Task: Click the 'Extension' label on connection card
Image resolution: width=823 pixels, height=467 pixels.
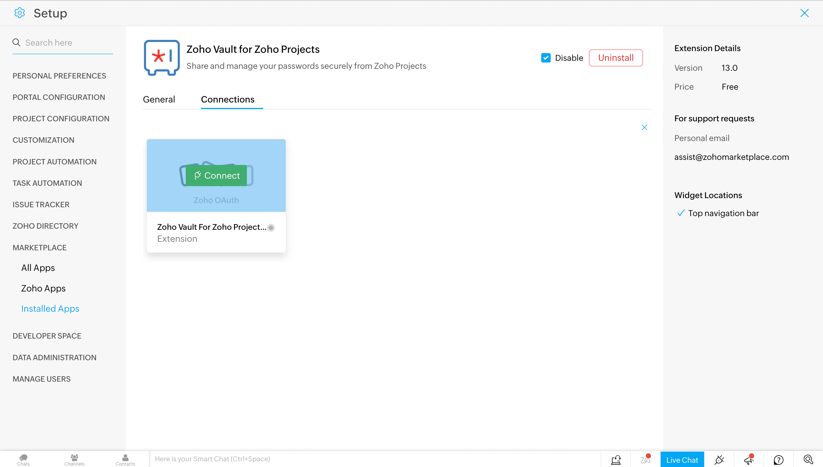Action: (x=177, y=239)
